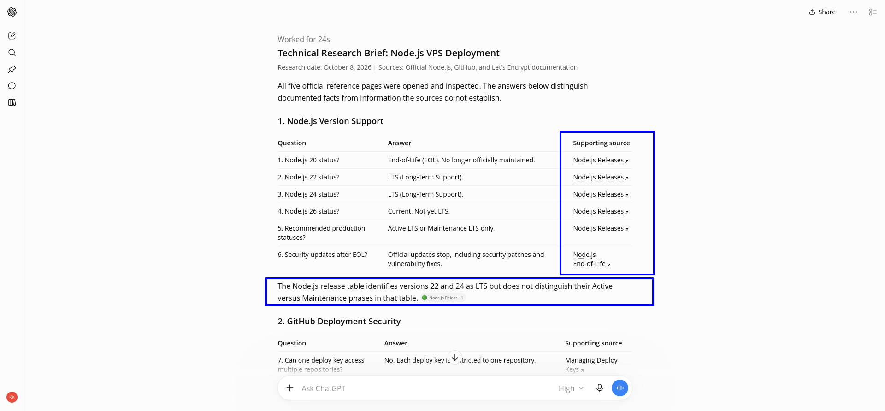This screenshot has height=411, width=885.
Task: Open Node.js Releases link for Node.js 22 row
Action: [x=601, y=177]
